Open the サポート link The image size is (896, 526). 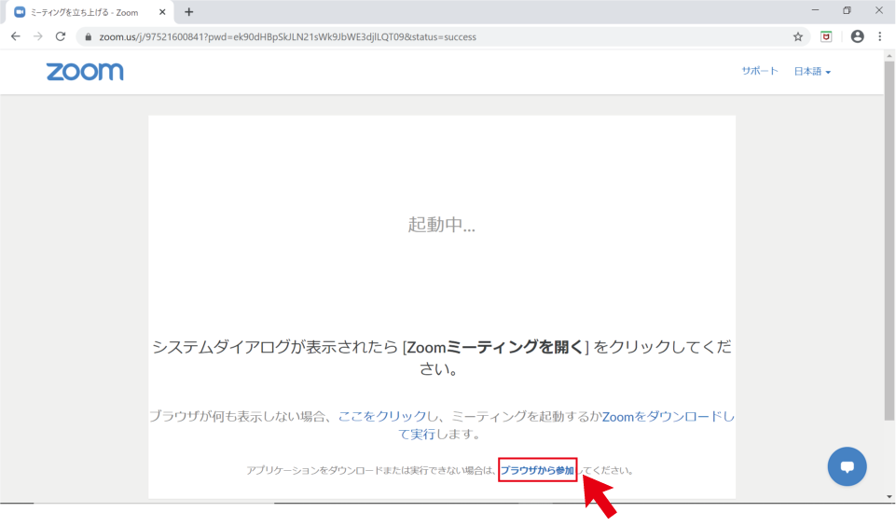tap(760, 71)
